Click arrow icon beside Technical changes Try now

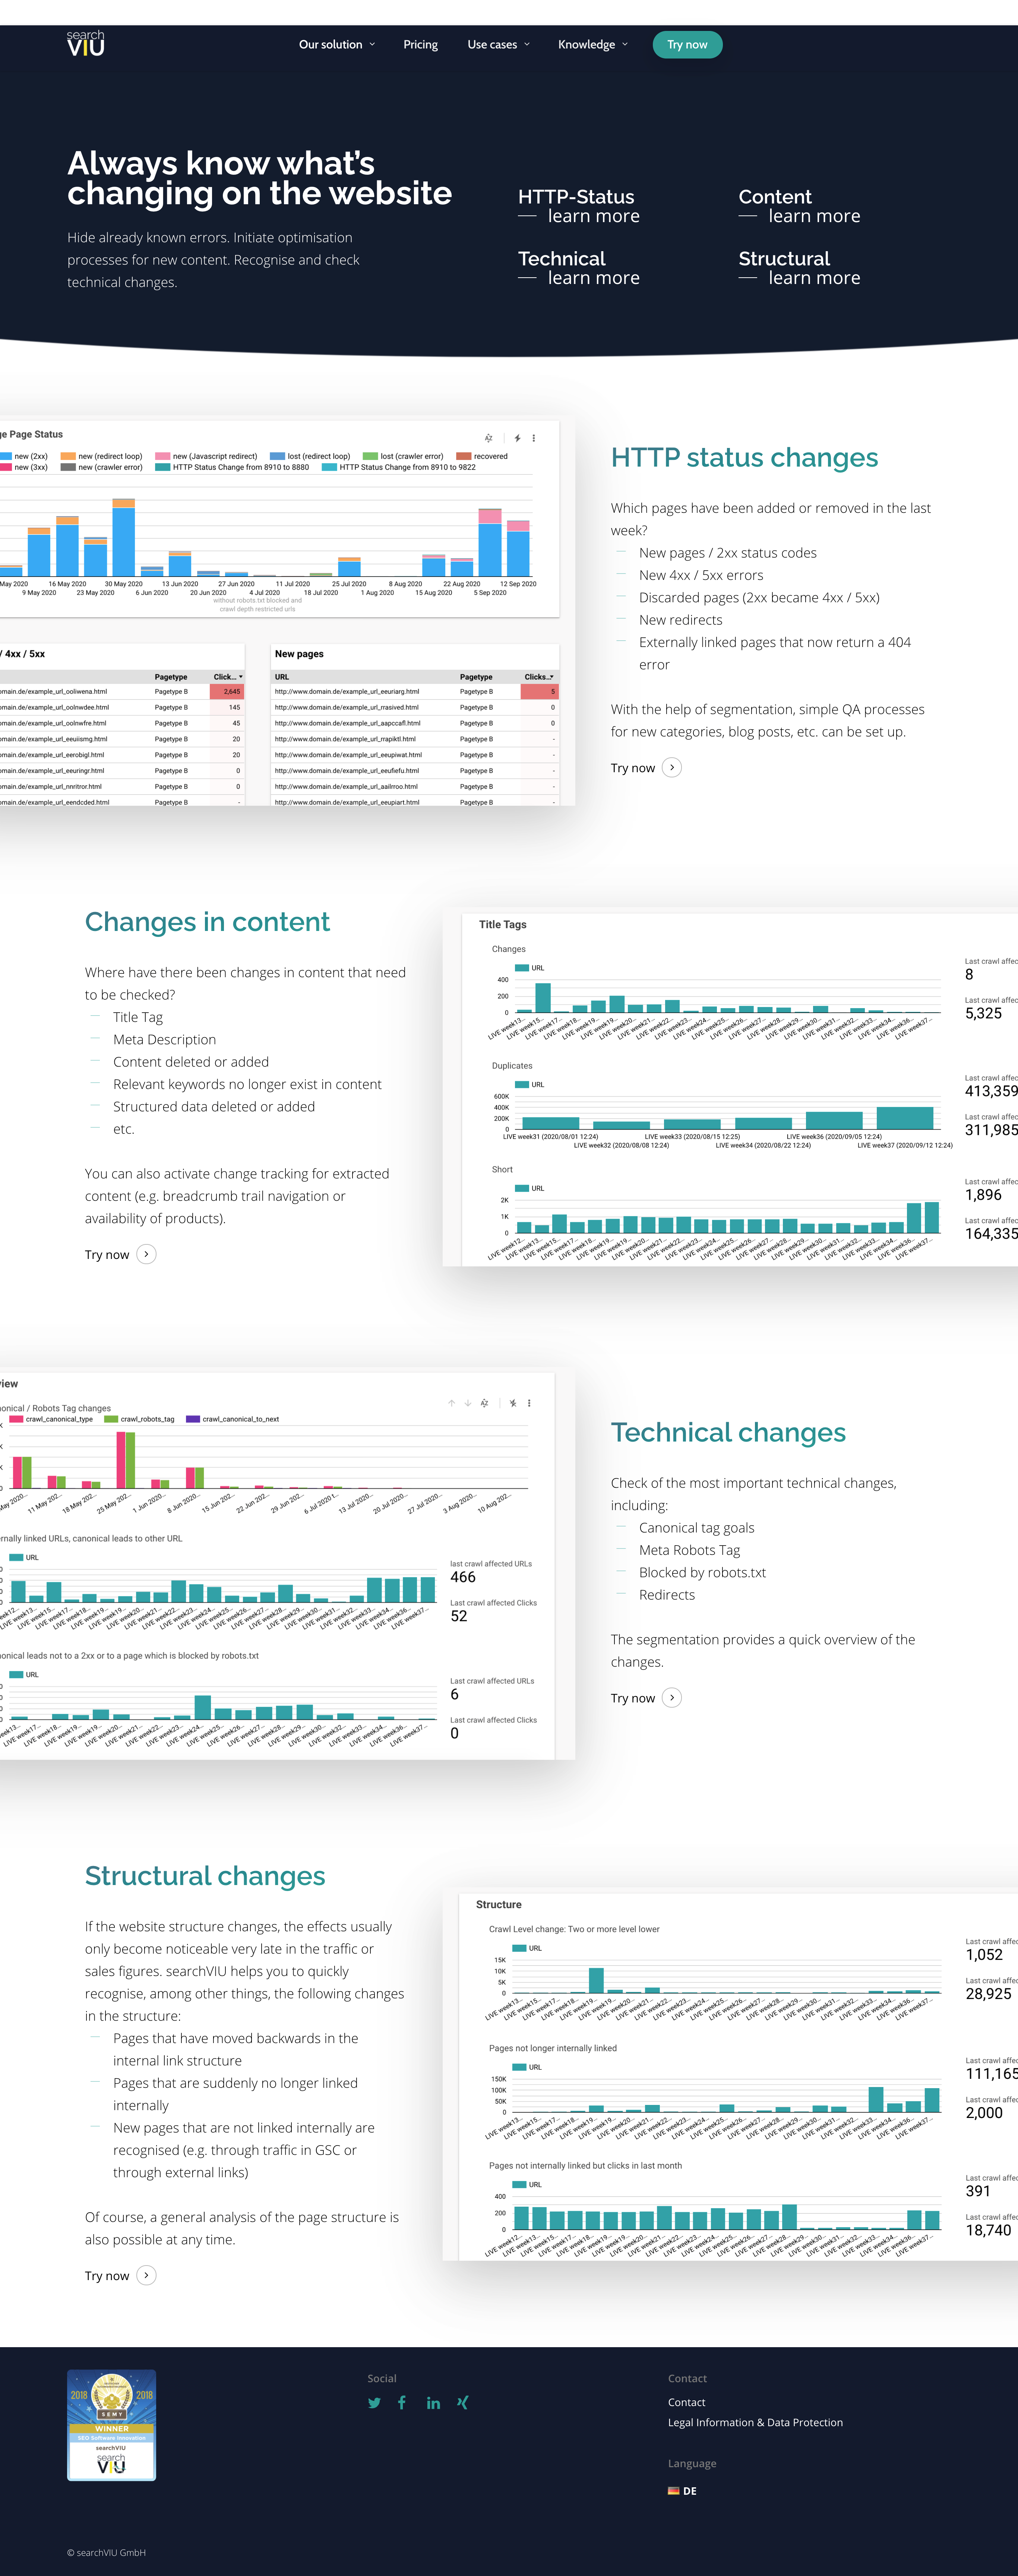pos(672,1697)
